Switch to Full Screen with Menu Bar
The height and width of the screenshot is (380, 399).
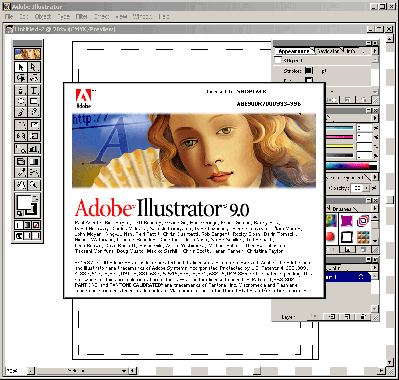click(27, 236)
